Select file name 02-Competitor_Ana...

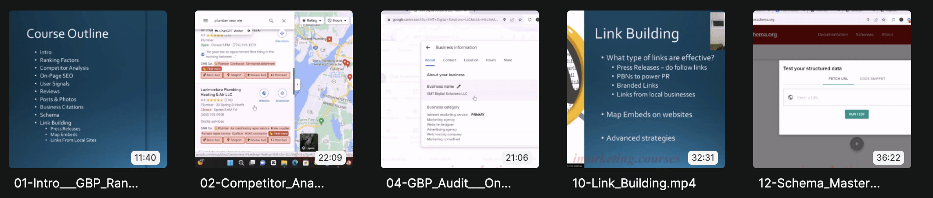click(262, 183)
